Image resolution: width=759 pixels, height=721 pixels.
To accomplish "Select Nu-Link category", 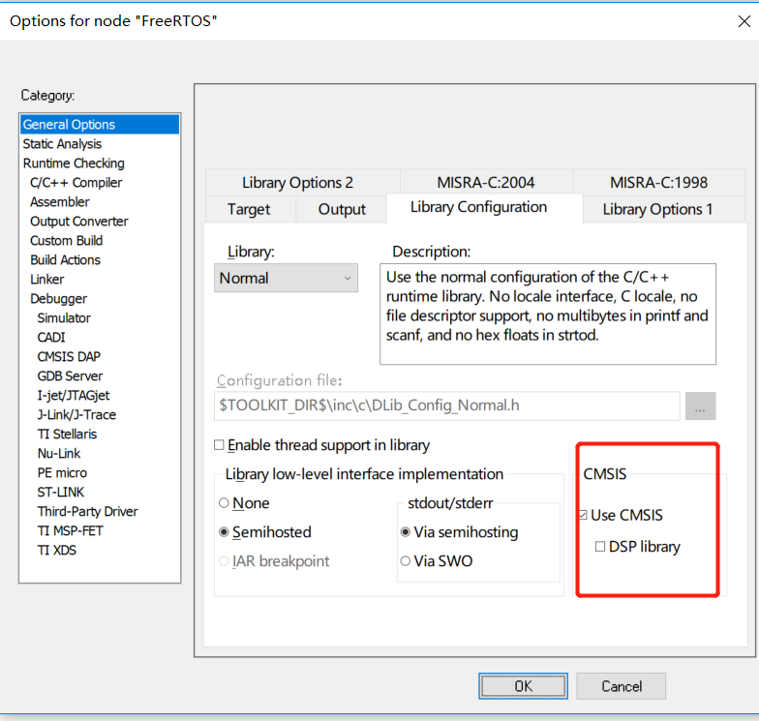I will (x=58, y=453).
